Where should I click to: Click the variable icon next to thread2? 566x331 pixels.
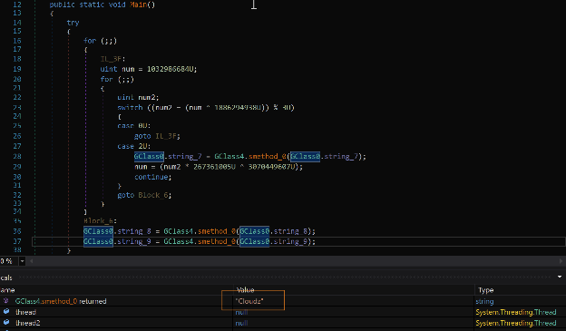click(6, 322)
